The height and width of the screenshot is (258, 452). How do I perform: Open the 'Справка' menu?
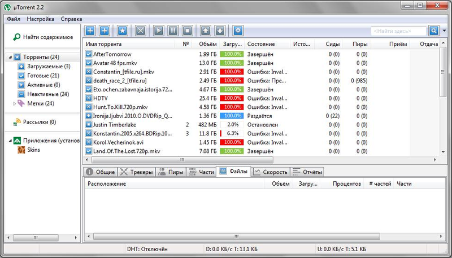click(72, 19)
